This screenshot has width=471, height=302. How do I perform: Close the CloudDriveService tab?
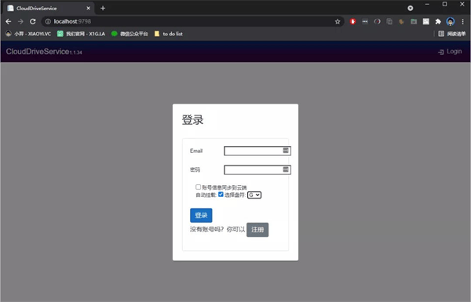[88, 8]
